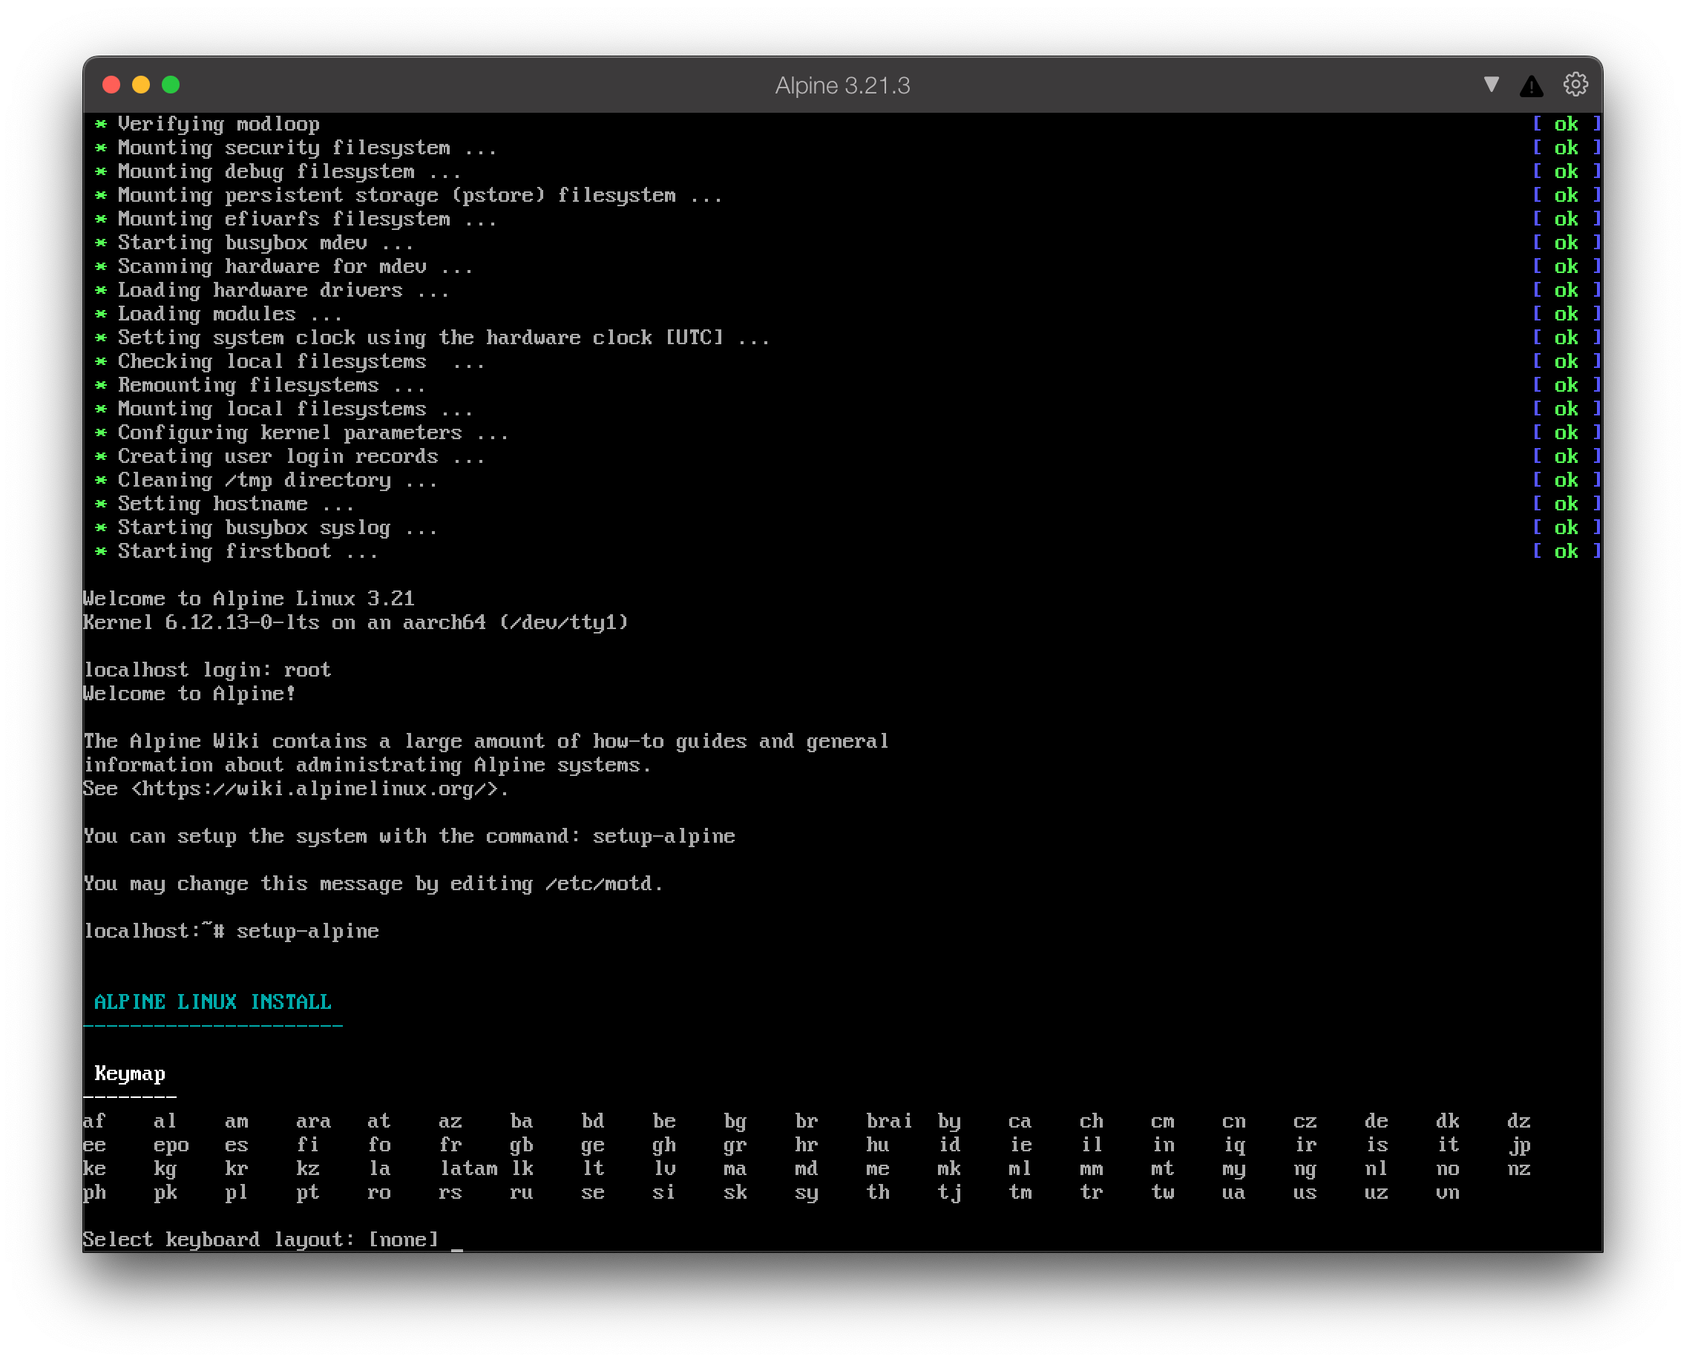Click the 'de' keymap code
The height and width of the screenshot is (1362, 1686).
(1375, 1120)
